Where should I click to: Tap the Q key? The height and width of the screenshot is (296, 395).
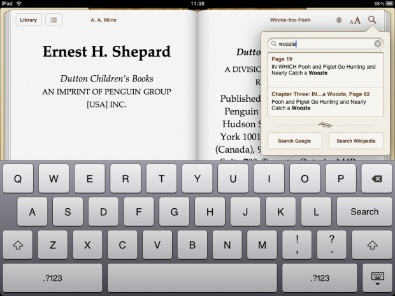coord(18,178)
